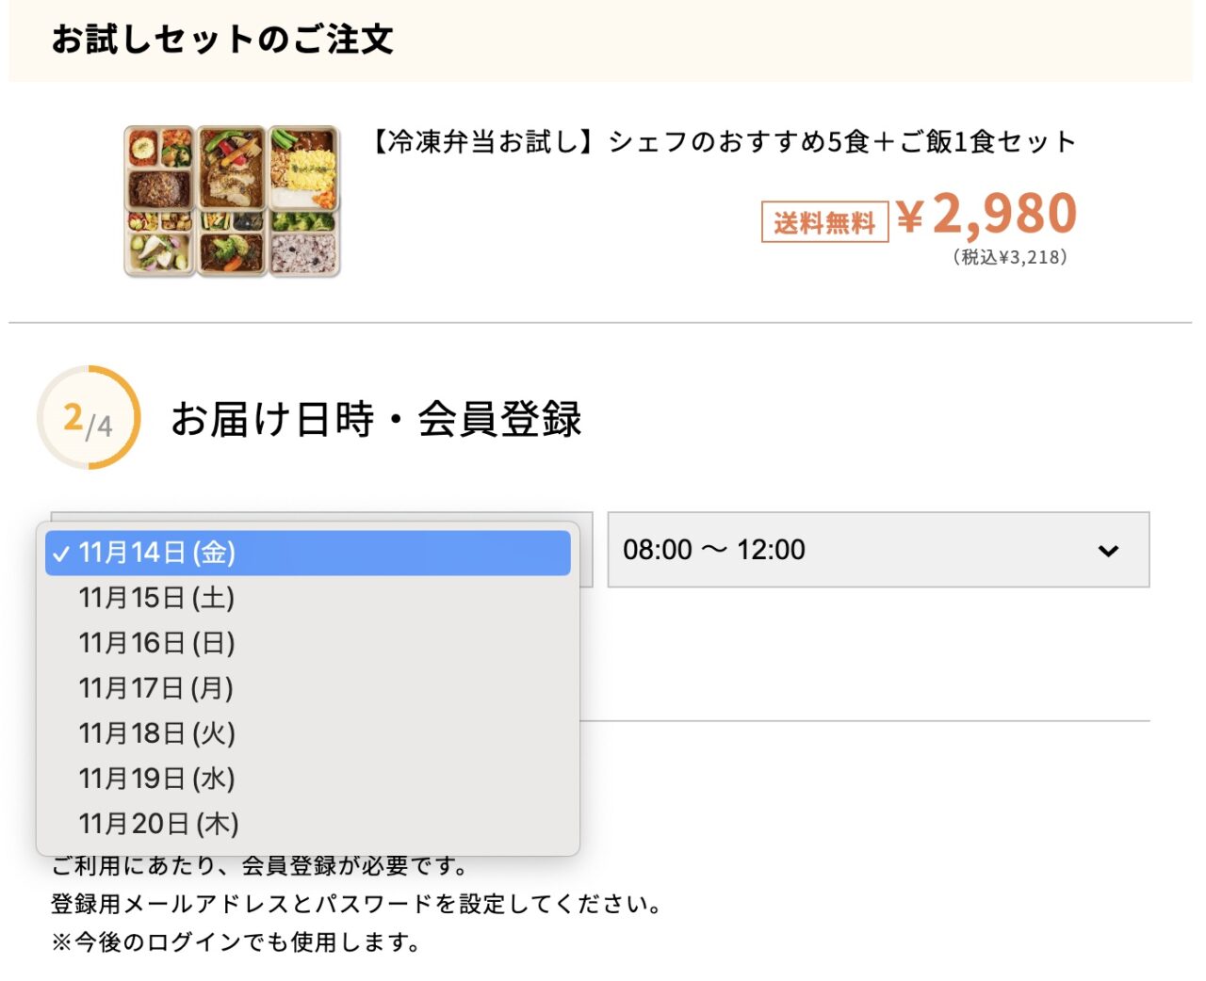Select 11月17日 (月) in the dropdown
The height and width of the screenshot is (981, 1206).
156,688
